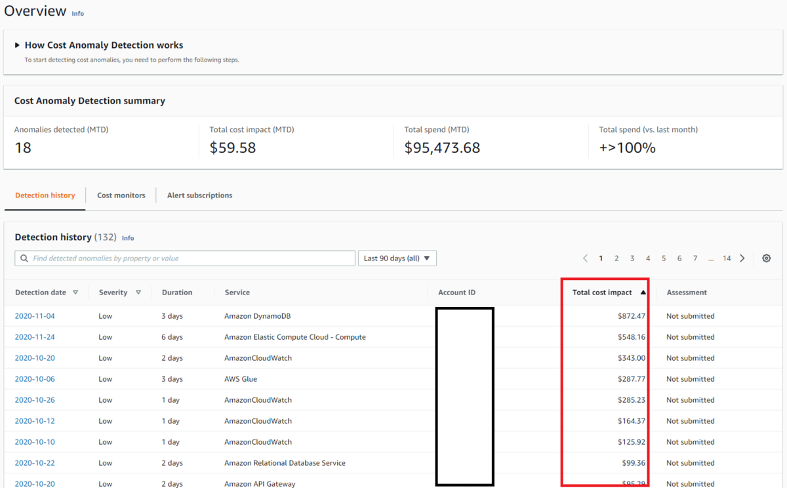Go to page 4 of results
Screen dimensions: 787x488
(x=648, y=258)
